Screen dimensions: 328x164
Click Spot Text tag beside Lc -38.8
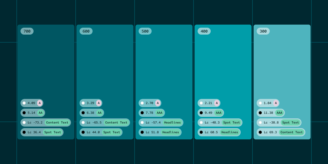click(291, 122)
